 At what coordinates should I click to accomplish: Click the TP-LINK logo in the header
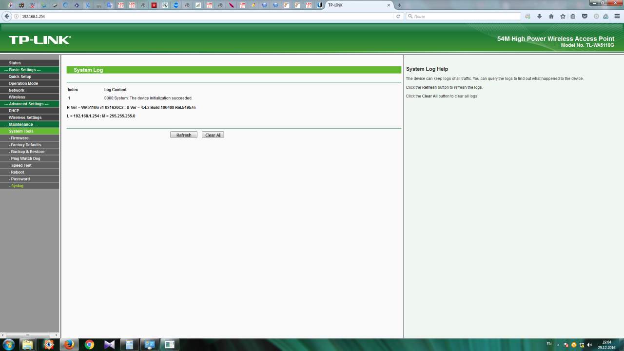[40, 40]
